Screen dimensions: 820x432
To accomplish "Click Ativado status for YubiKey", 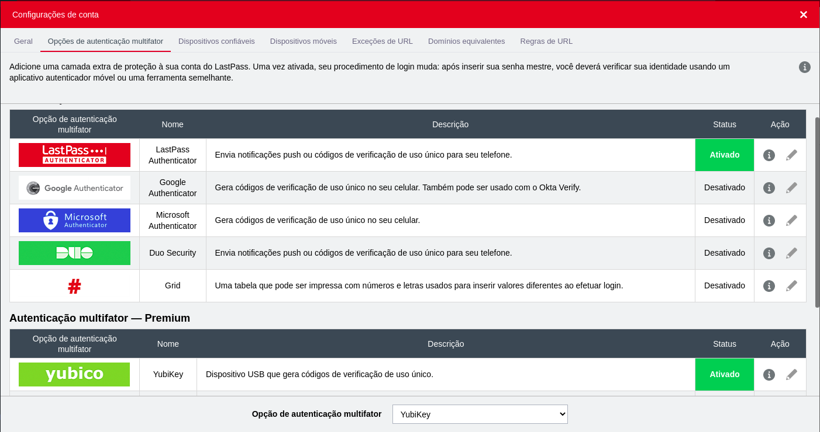I will tap(725, 374).
